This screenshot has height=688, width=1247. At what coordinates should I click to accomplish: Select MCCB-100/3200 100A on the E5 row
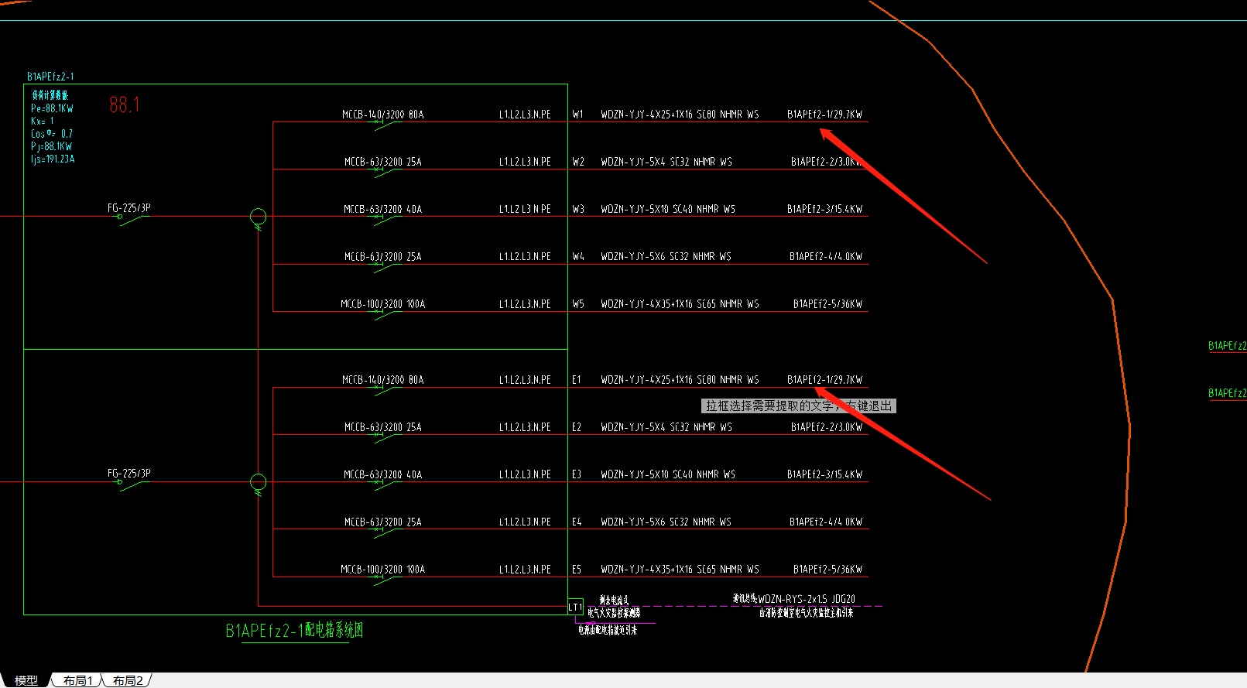point(383,569)
